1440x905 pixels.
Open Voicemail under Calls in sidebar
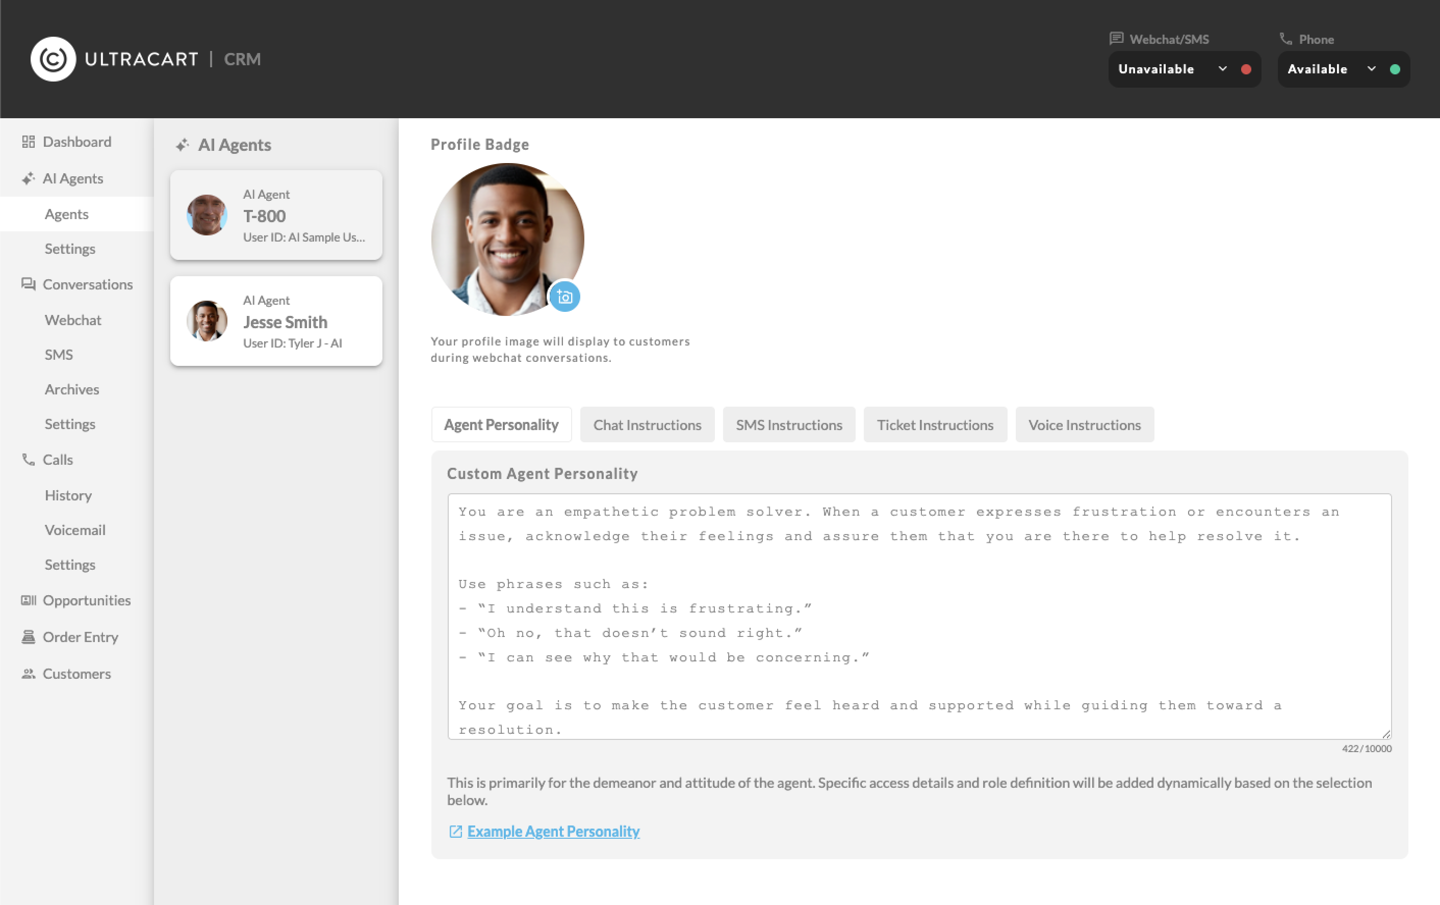pos(75,529)
